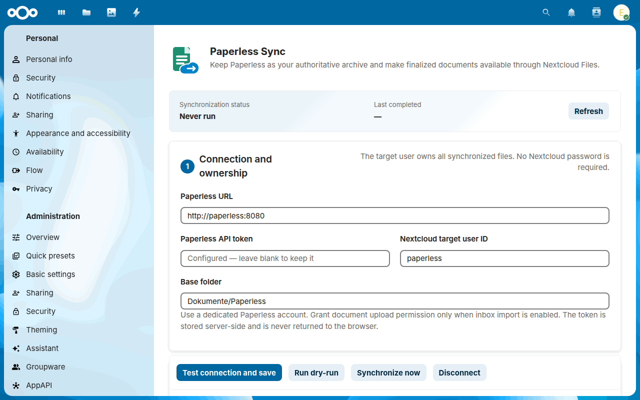Open the Nextcloud logo home link
640x400 pixels.
pos(22,12)
